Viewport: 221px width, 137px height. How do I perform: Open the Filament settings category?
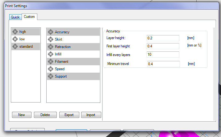tap(73, 62)
